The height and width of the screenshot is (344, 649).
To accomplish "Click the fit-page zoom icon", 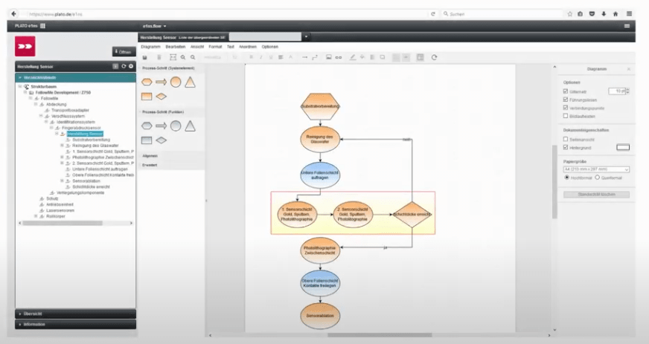I will [173, 57].
